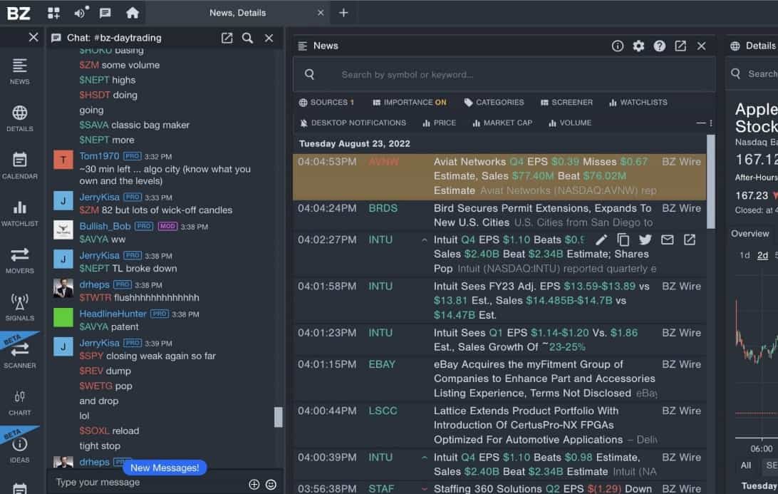This screenshot has width=778, height=494.
Task: Dismiss the New Messages notification
Action: click(x=165, y=467)
